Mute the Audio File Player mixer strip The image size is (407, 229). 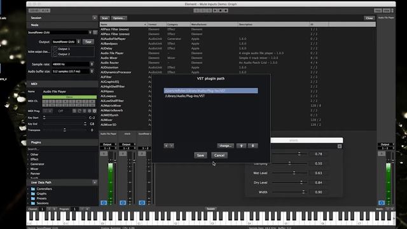[104, 154]
